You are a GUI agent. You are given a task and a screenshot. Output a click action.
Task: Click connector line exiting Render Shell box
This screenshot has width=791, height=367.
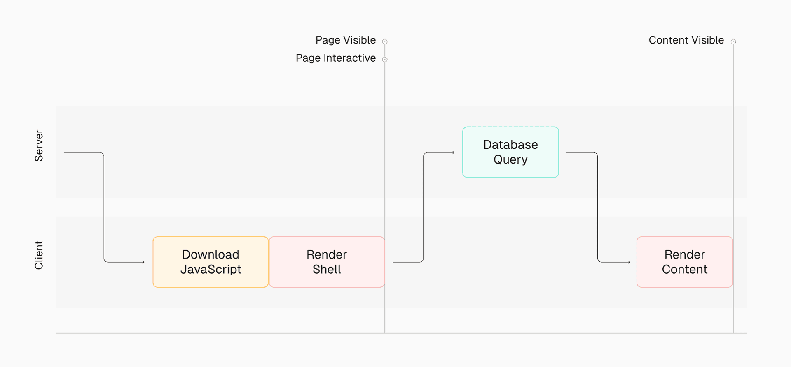coord(406,262)
